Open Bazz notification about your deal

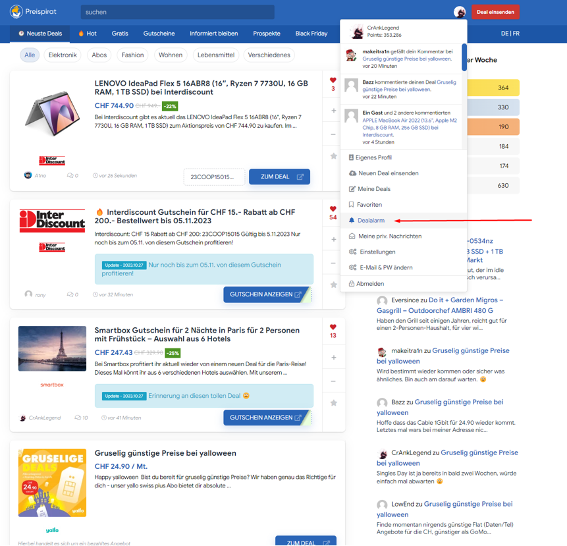[x=402, y=90]
